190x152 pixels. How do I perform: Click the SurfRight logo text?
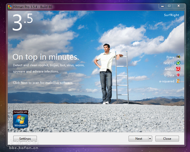tap(171, 15)
